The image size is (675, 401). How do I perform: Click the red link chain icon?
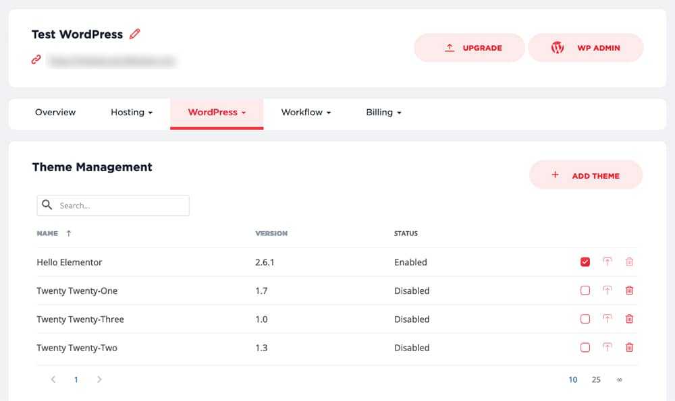(36, 60)
